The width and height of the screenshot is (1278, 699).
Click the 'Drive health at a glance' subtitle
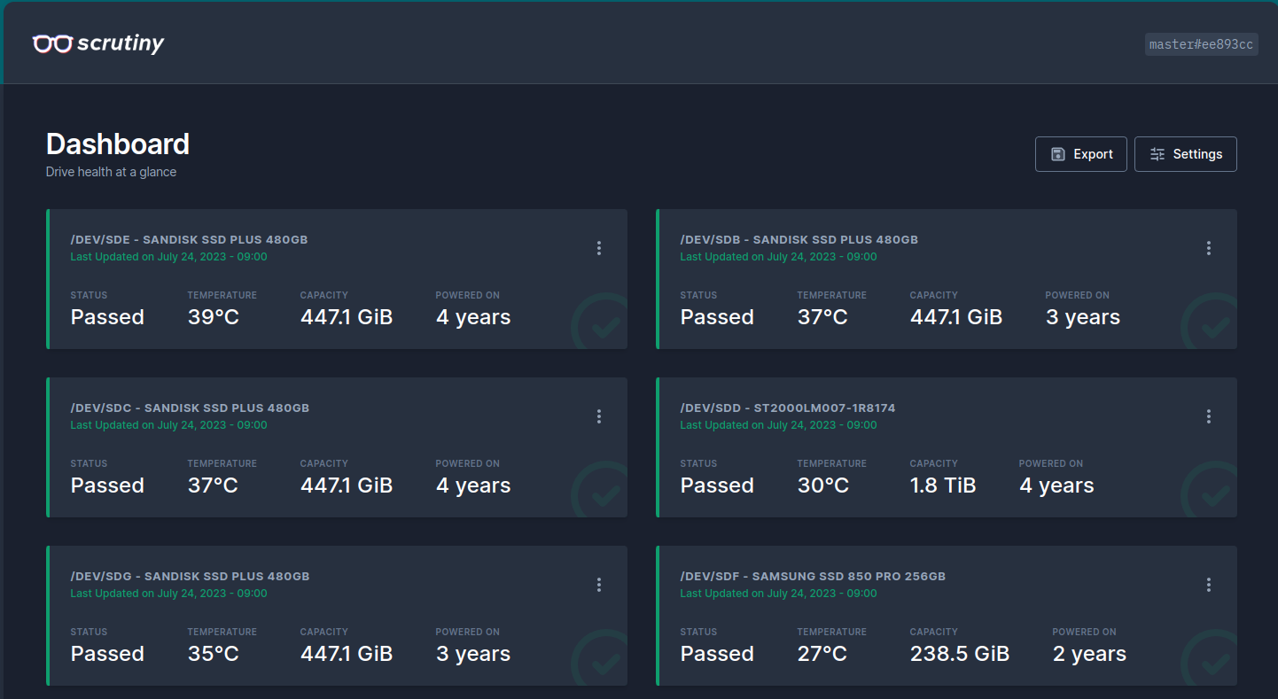coord(111,172)
